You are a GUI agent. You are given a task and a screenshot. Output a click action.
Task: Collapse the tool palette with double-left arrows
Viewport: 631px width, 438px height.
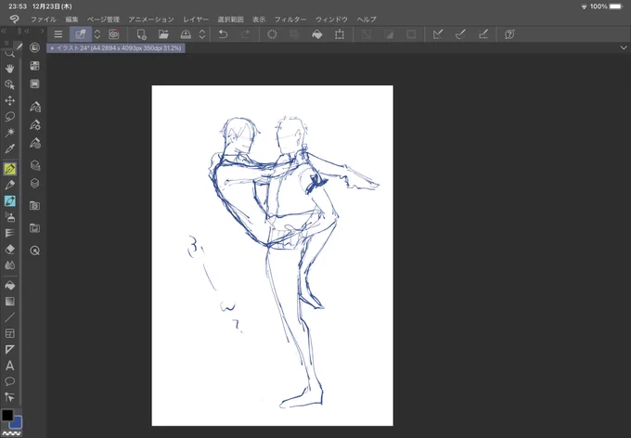click(4, 31)
